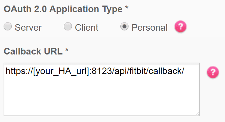This screenshot has height=122, width=225.
Task: Focus the Callback URL text area
Action: [102, 89]
